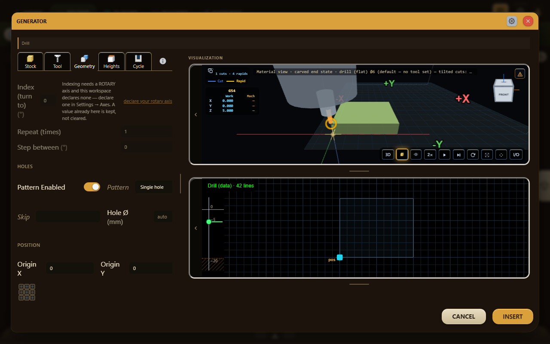Click the Origin X input field

pos(70,268)
